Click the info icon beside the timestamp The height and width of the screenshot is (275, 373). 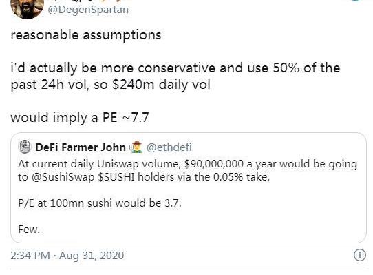point(360,255)
